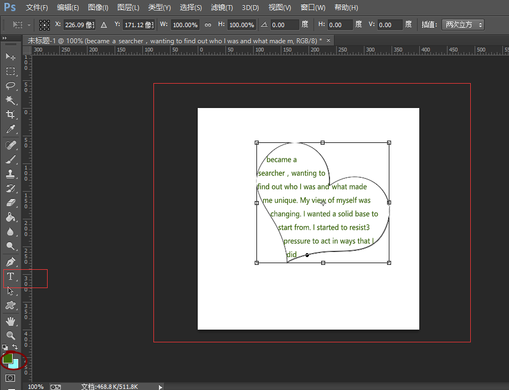Select the Move tool
The height and width of the screenshot is (390, 509).
(10, 57)
